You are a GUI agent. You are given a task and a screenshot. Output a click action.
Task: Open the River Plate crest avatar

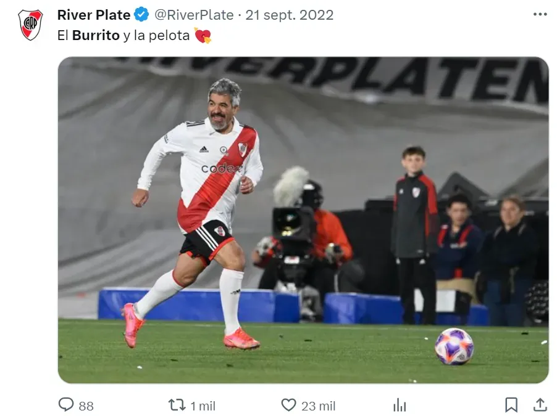click(30, 25)
